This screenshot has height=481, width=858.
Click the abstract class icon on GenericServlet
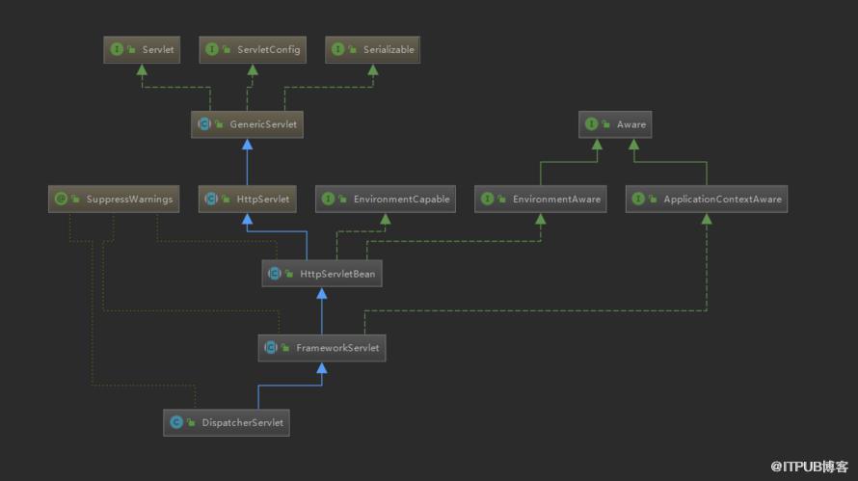[204, 124]
